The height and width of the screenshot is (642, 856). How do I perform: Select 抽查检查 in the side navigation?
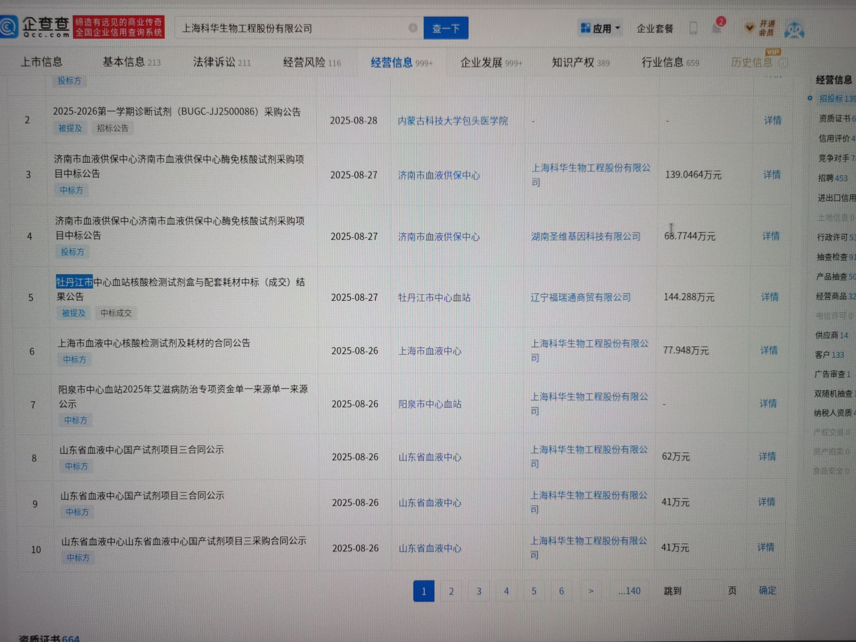836,257
